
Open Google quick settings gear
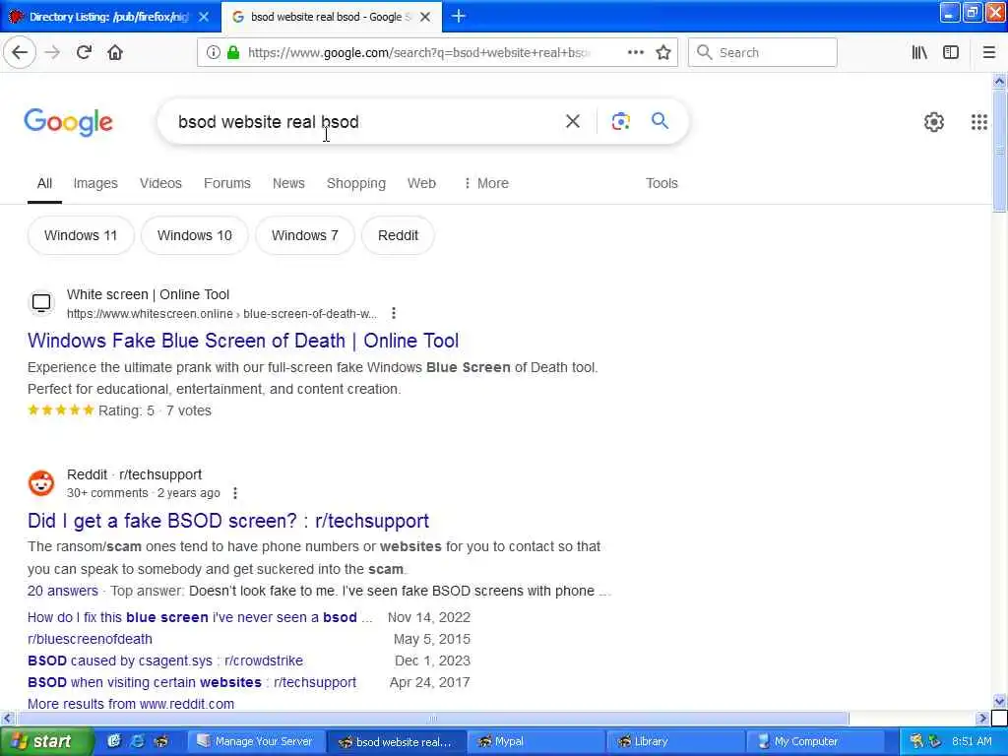point(933,121)
